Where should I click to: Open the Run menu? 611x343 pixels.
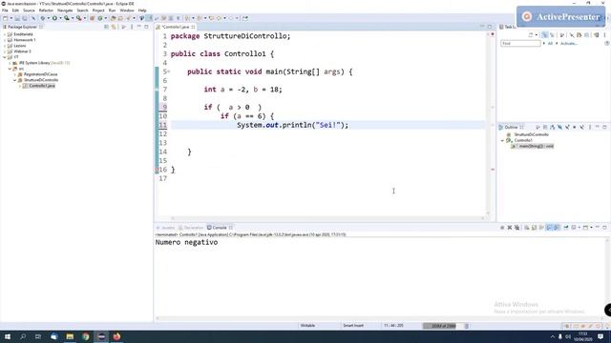113,10
